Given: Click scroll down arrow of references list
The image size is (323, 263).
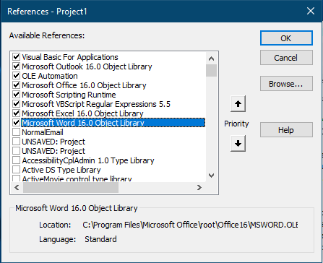Looking at the screenshot, I should [211, 176].
